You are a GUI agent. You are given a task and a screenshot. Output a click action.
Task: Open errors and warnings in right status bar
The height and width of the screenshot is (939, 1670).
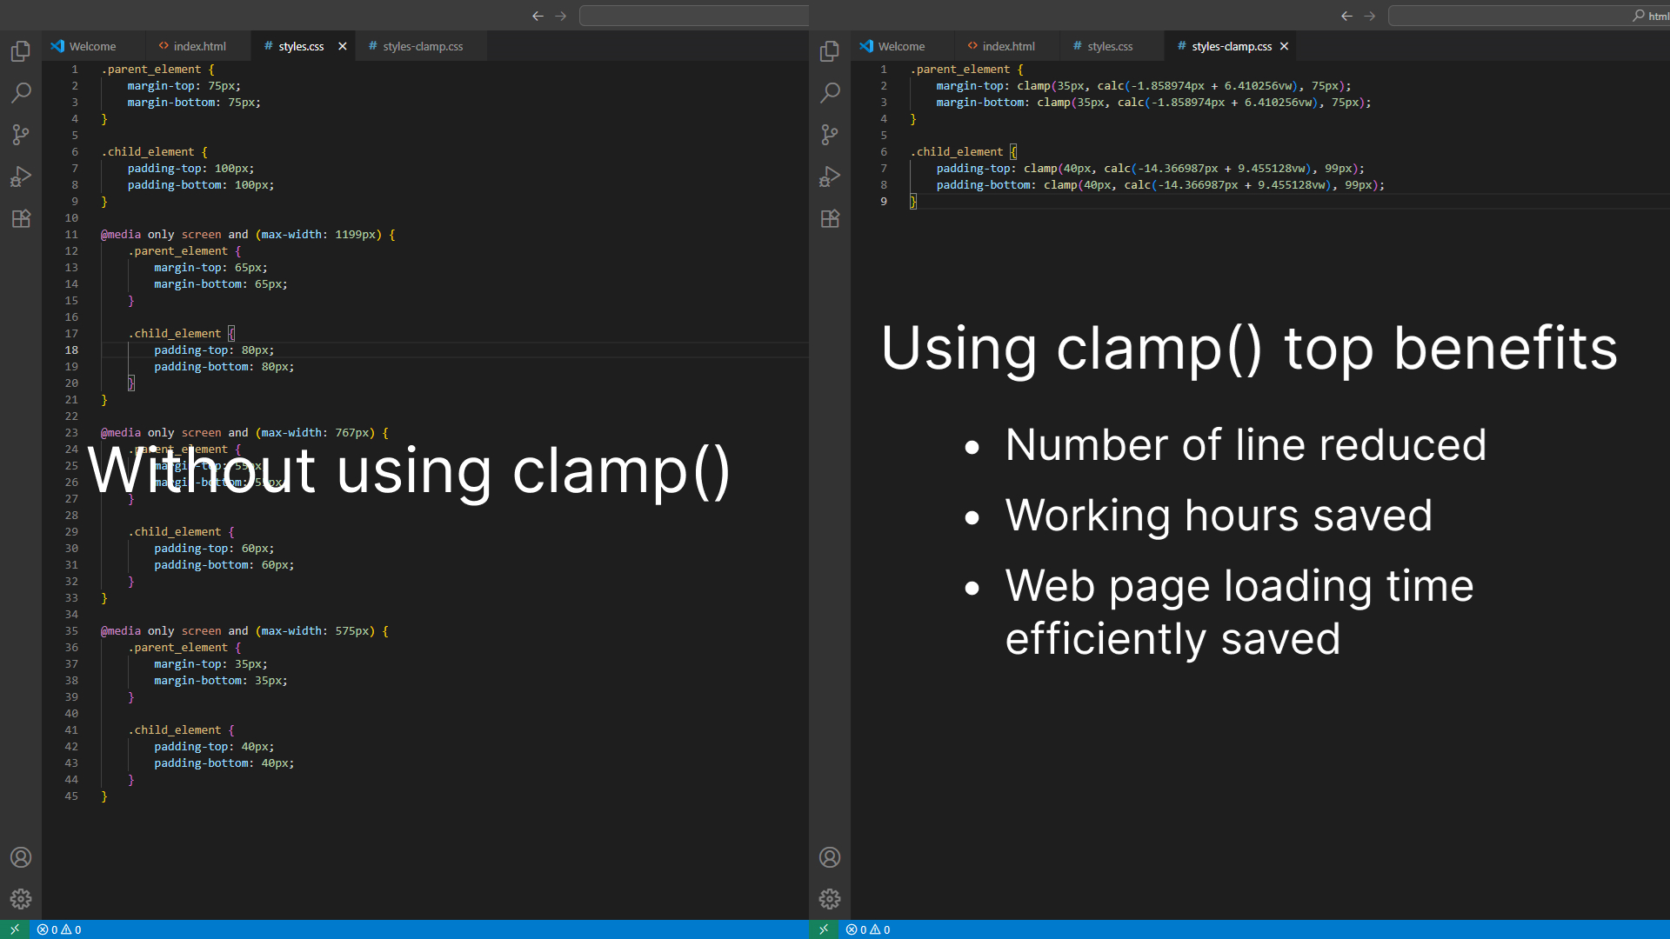point(868,929)
